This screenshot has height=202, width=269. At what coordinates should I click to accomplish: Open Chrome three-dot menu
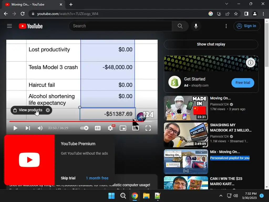point(263,14)
